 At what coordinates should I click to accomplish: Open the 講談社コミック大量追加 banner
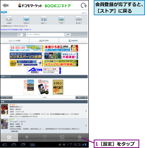coord(61,56)
